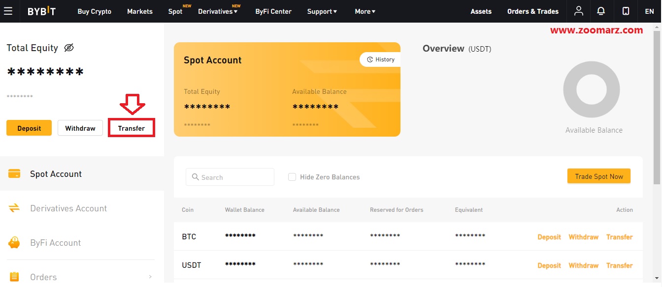Click Withdraw link in USDT row
This screenshot has height=287, width=664.
584,265
